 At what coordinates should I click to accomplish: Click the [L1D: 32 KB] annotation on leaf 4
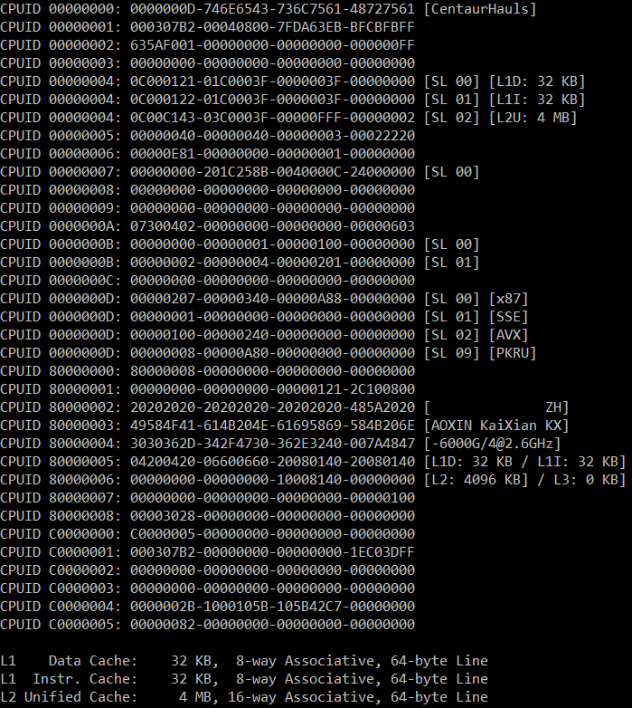click(x=537, y=81)
